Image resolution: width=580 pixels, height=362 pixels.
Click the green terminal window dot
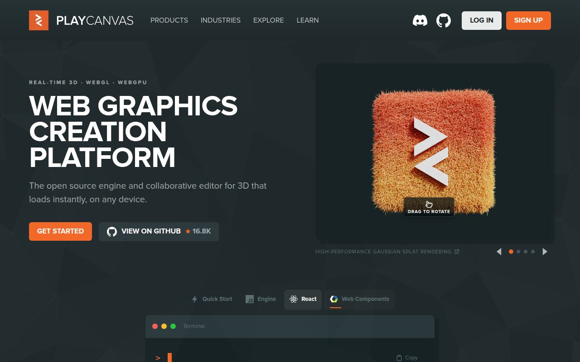coord(173,326)
